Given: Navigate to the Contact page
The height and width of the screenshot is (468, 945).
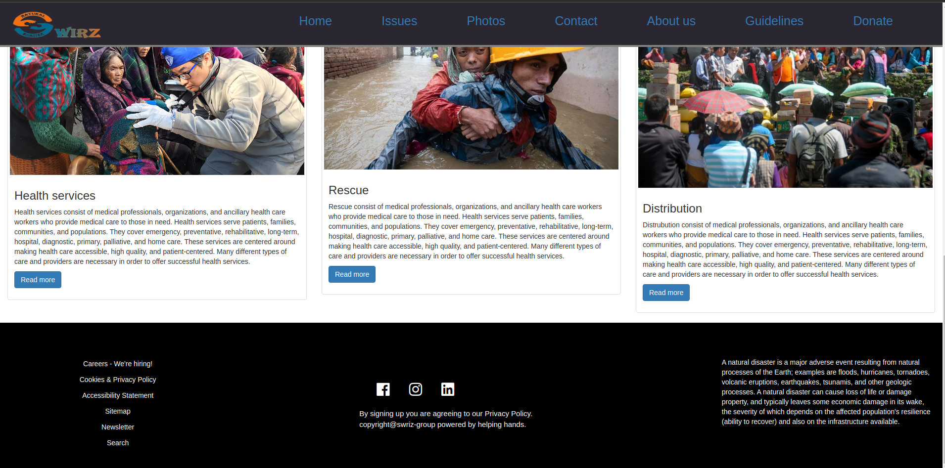Looking at the screenshot, I should tap(576, 21).
